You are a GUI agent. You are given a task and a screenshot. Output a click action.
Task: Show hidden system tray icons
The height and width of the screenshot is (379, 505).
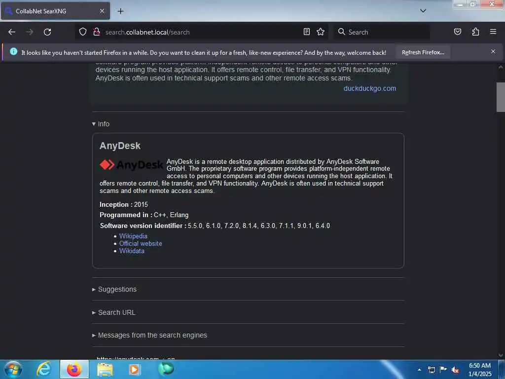[419, 370]
